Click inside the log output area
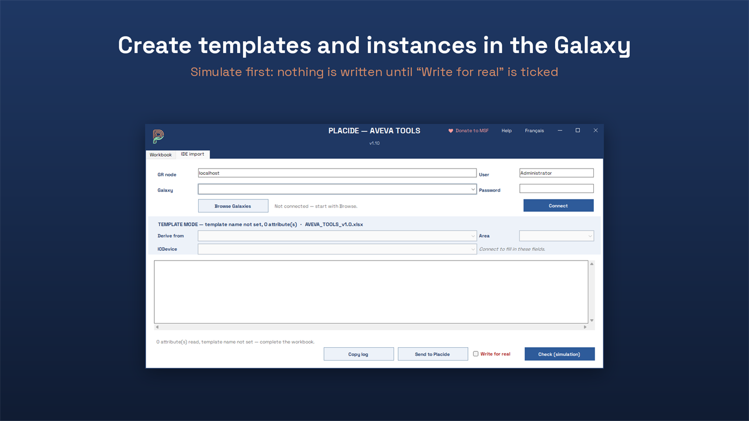 pyautogui.click(x=371, y=292)
